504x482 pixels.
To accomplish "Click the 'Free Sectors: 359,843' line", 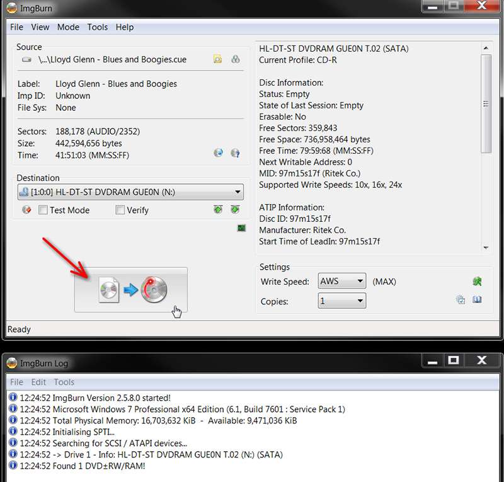I will pyautogui.click(x=298, y=128).
